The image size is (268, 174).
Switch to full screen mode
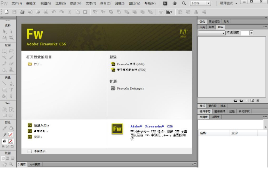[13, 158]
